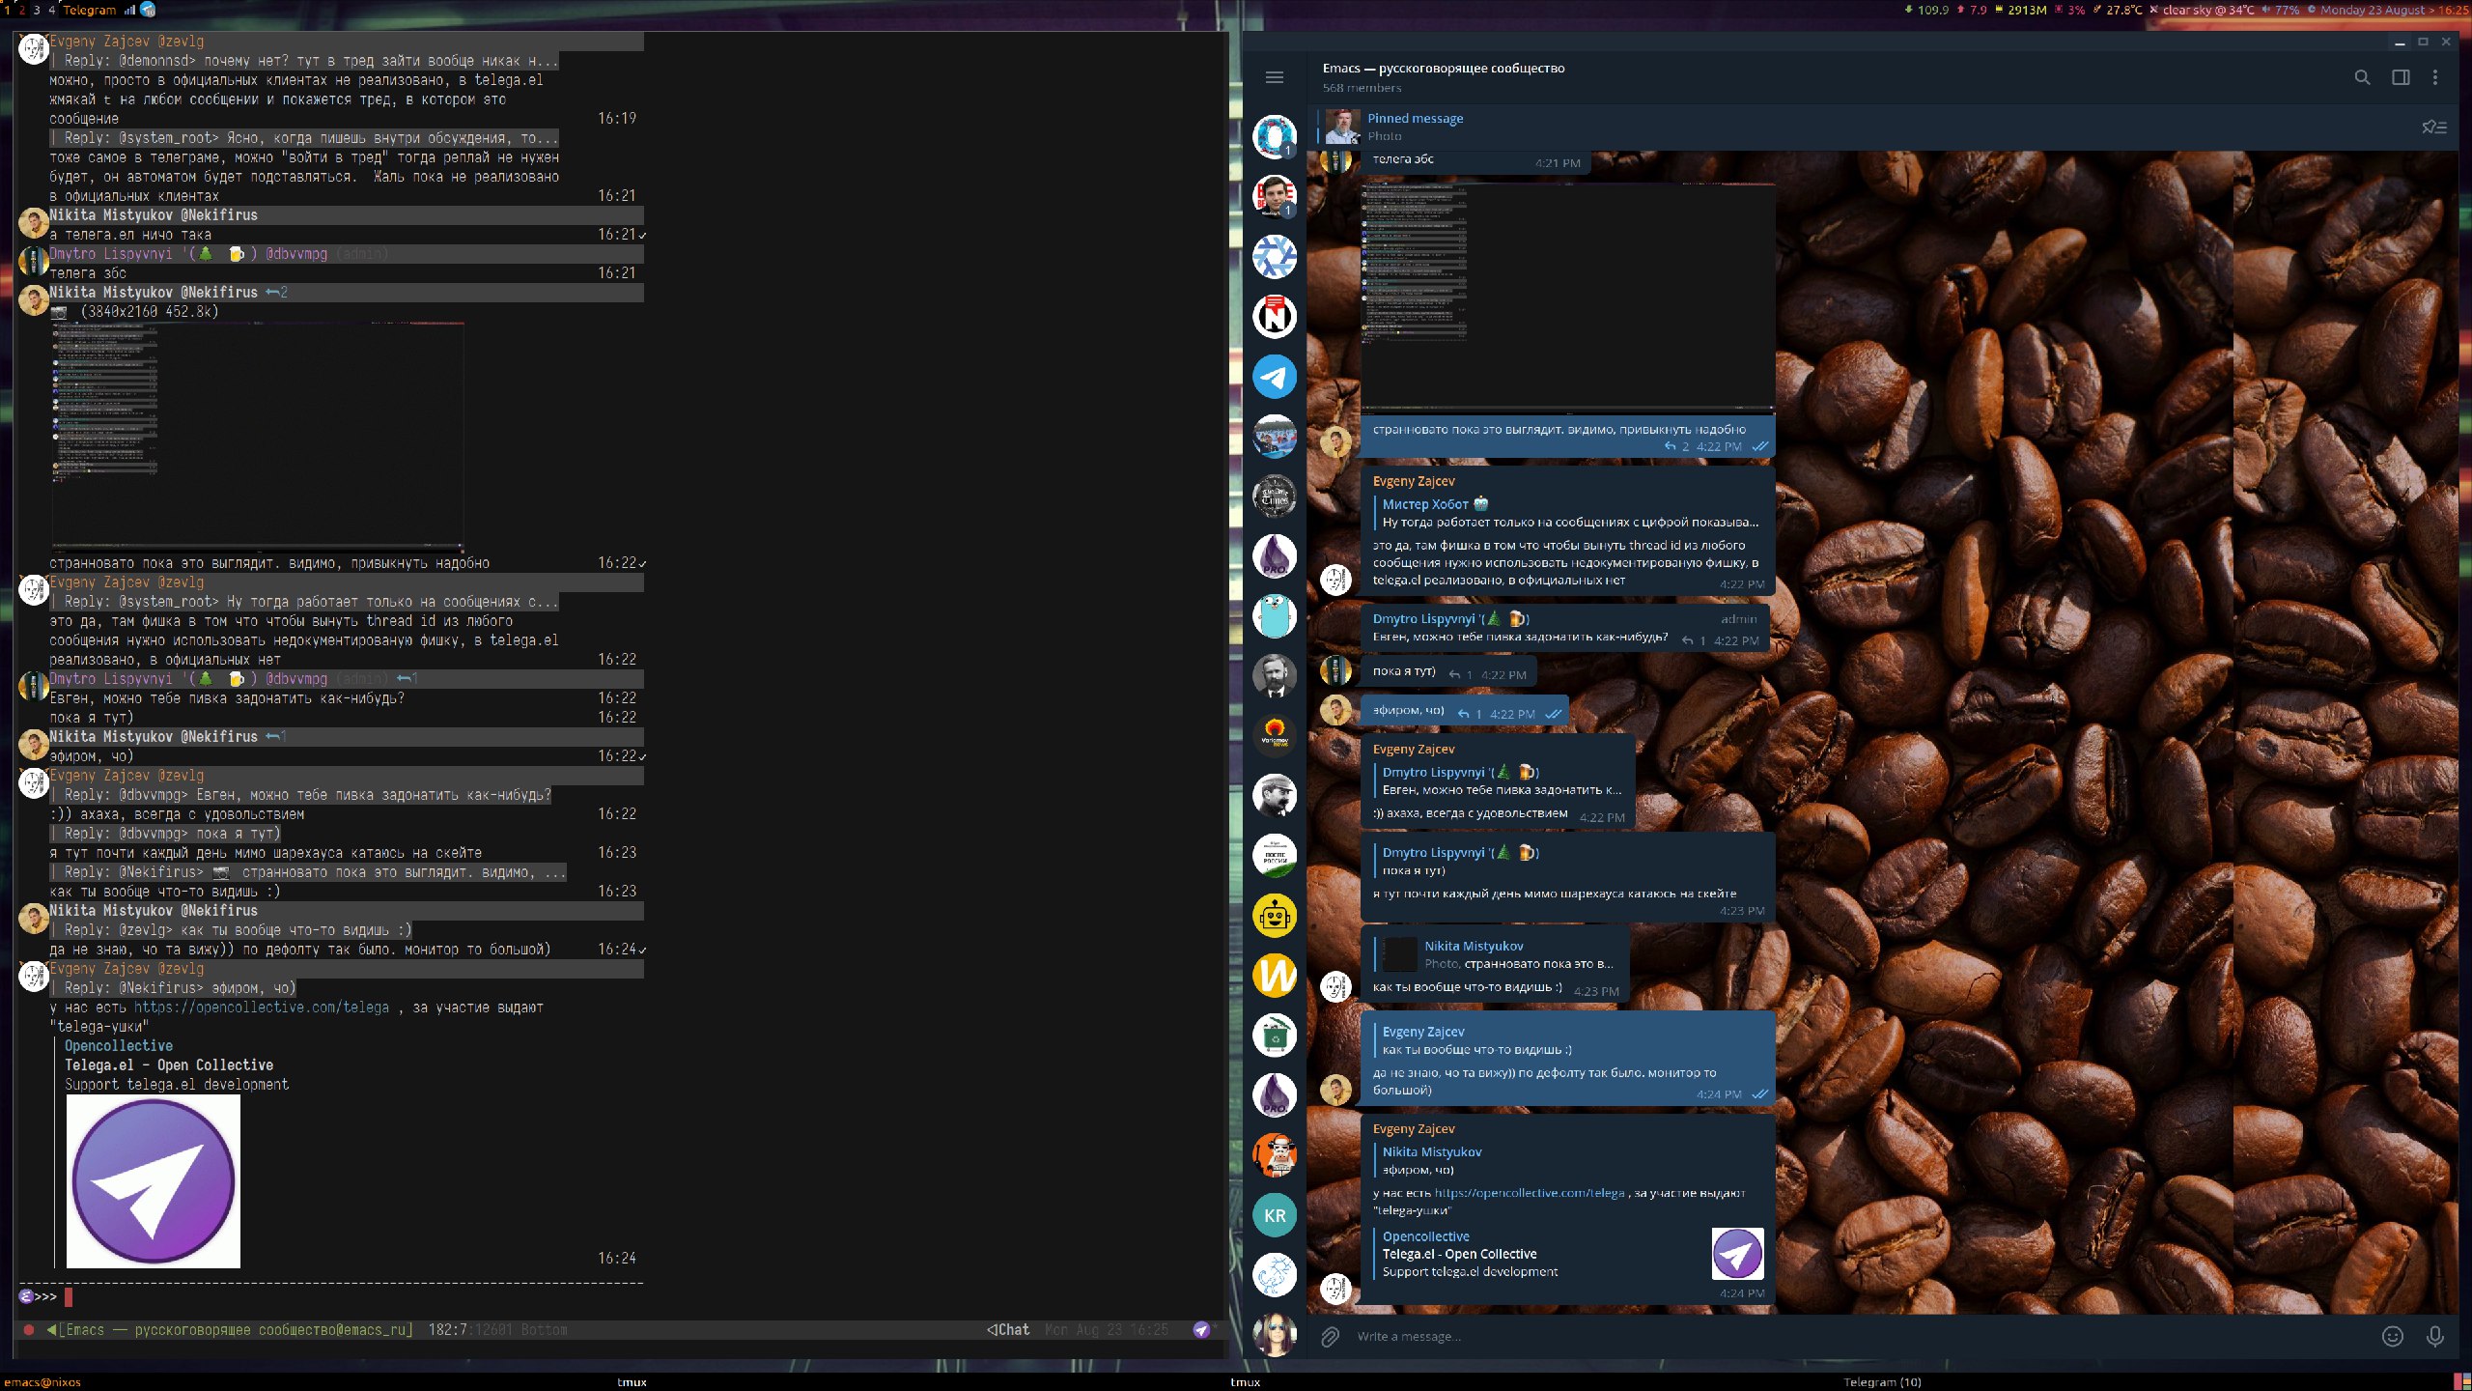This screenshot has height=1391, width=2472.
Task: Start voice recording with the microphone icon
Action: click(x=2435, y=1336)
